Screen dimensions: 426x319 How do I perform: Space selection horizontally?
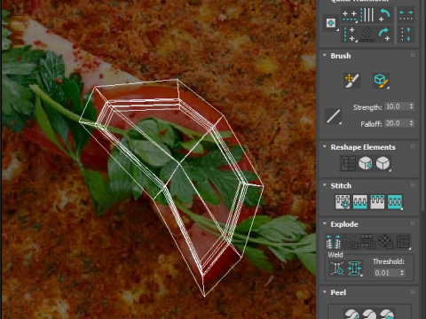[x=406, y=15]
